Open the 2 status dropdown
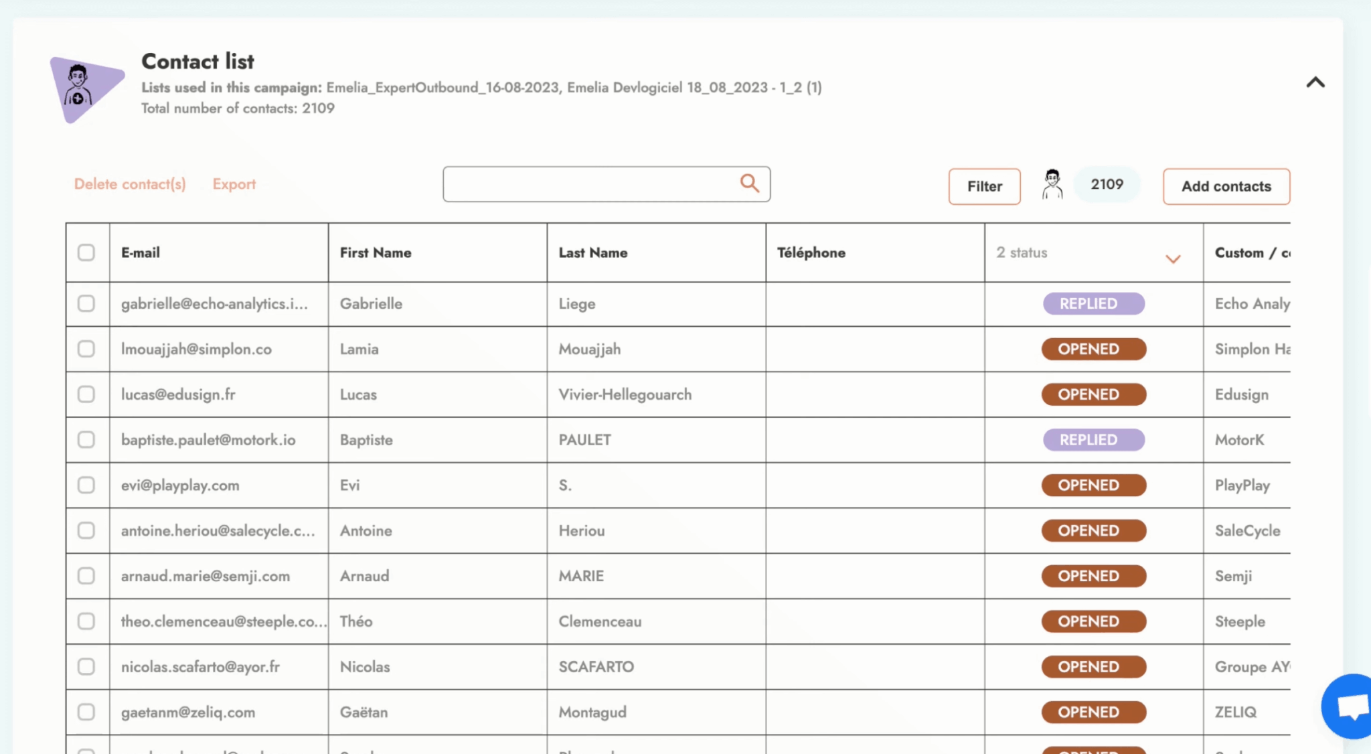 (1172, 258)
